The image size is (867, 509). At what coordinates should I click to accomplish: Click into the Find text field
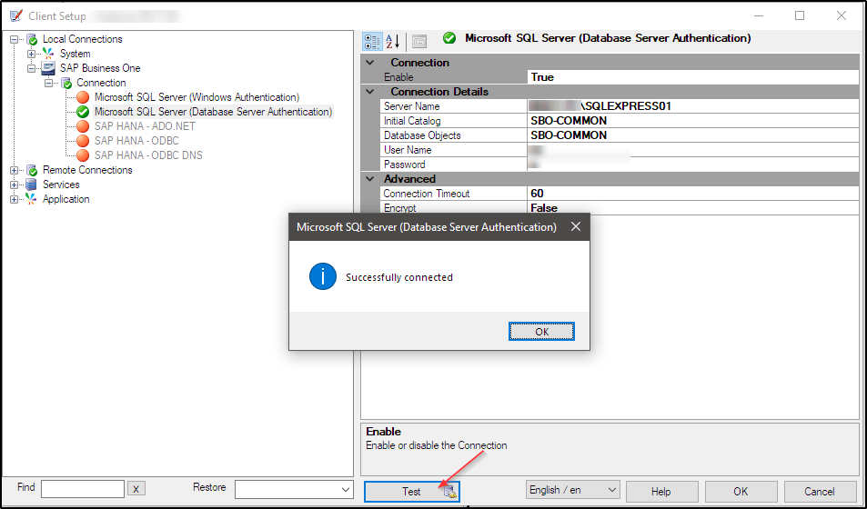pos(83,489)
